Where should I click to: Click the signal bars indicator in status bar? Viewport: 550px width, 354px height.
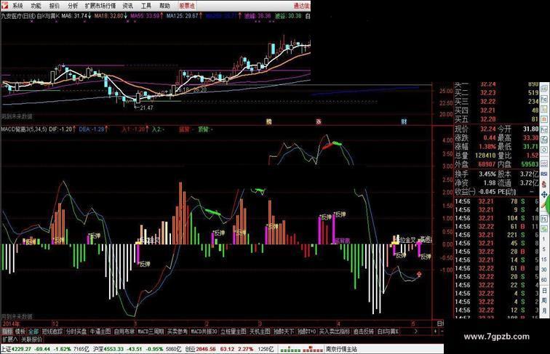coord(301,350)
